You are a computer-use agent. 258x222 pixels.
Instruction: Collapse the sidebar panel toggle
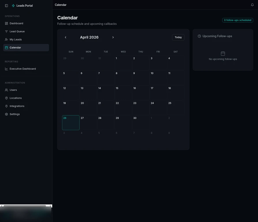[6, 5]
